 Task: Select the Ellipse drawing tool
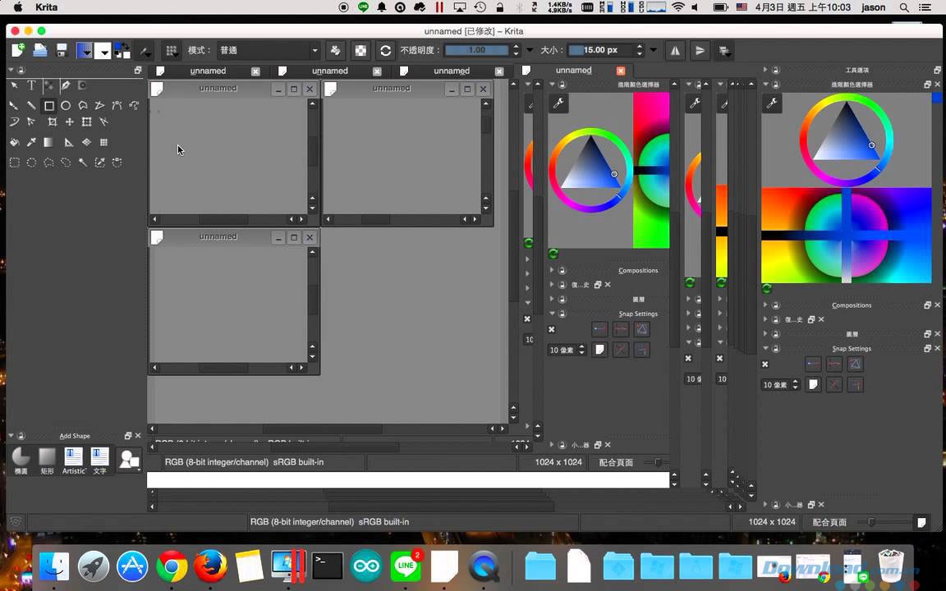[66, 105]
